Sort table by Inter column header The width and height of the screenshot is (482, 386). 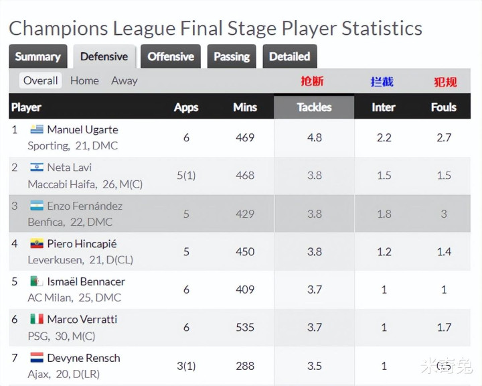coord(384,107)
